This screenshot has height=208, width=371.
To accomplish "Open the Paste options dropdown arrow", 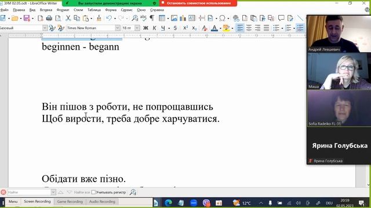I will (92, 18).
